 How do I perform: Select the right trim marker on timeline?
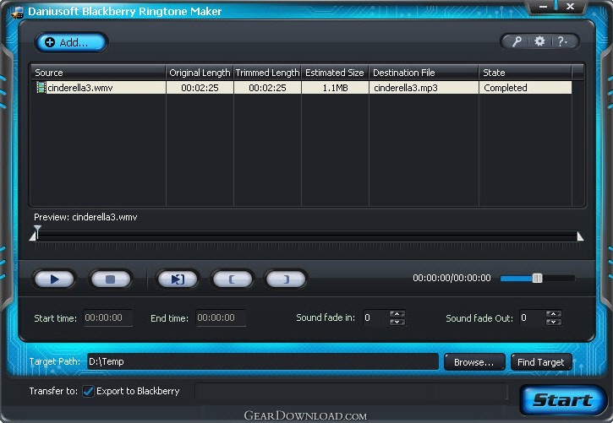coord(580,236)
